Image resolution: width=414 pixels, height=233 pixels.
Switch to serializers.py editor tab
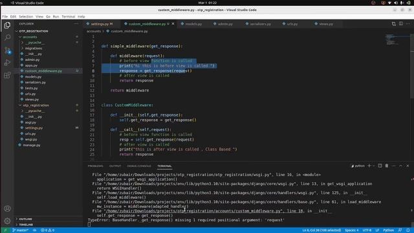(x=260, y=24)
